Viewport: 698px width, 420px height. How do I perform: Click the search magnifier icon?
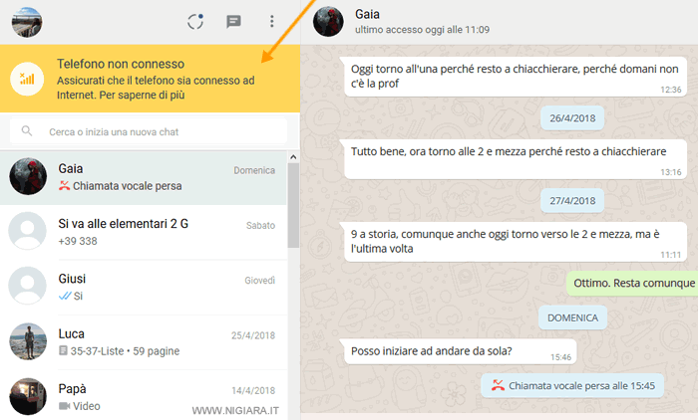click(27, 130)
